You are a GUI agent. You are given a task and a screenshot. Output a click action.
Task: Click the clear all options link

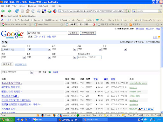click(21, 64)
